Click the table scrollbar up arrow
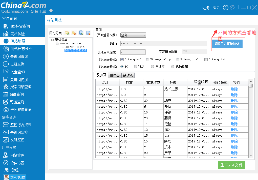This screenshot has height=180, width=258. pos(251,81)
